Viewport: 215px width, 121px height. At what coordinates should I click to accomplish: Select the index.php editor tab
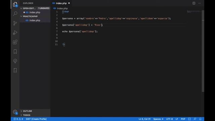61,3
